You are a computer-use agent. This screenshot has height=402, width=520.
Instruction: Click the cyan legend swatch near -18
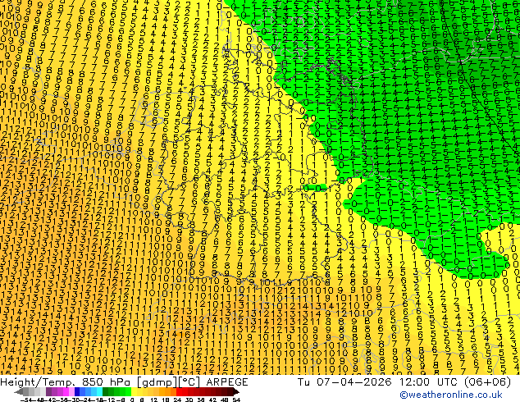click(99, 391)
